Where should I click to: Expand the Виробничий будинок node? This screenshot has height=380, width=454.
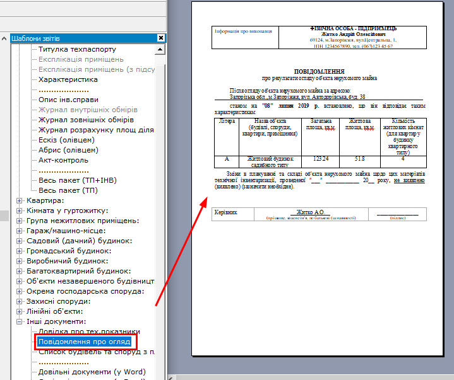click(19, 261)
